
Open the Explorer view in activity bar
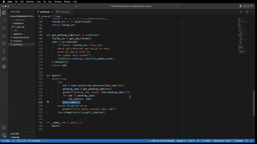[4, 12]
